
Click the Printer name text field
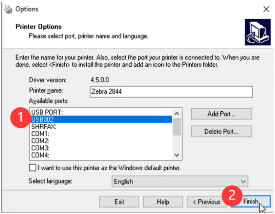(x=171, y=92)
